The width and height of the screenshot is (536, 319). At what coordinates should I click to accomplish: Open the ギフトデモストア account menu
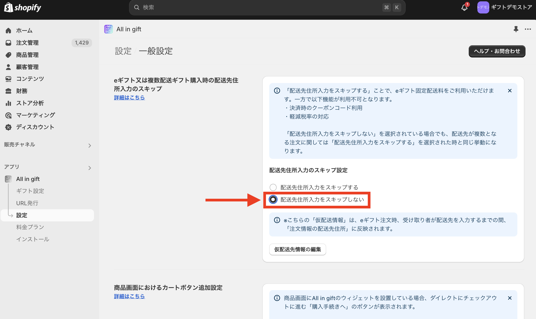(x=504, y=7)
